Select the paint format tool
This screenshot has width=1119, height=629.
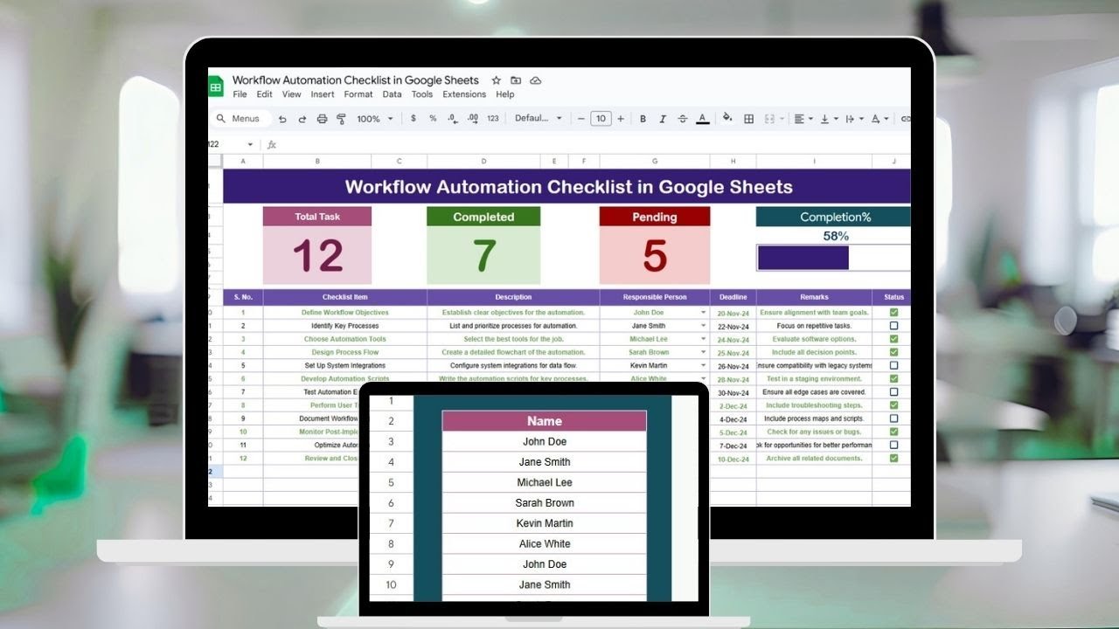(x=341, y=119)
